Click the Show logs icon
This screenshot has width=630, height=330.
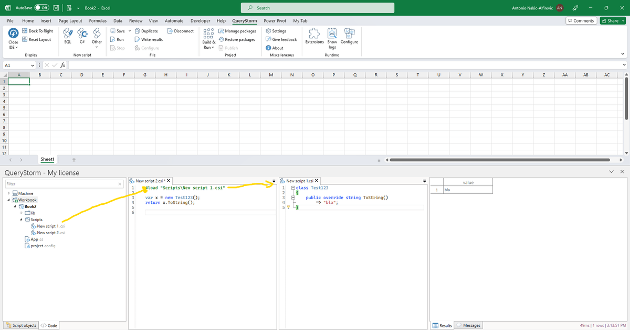tap(332, 36)
